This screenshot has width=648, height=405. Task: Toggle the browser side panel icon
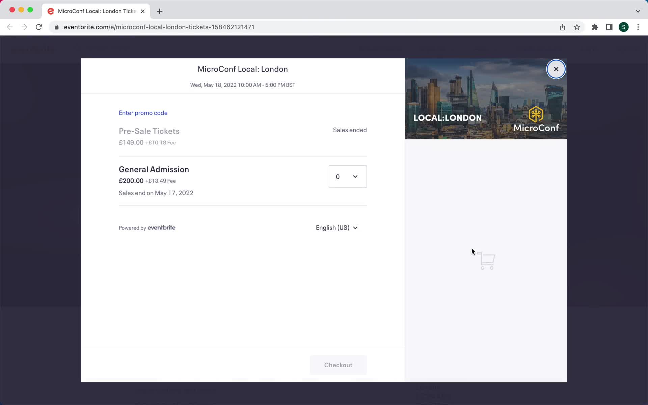pos(609,27)
